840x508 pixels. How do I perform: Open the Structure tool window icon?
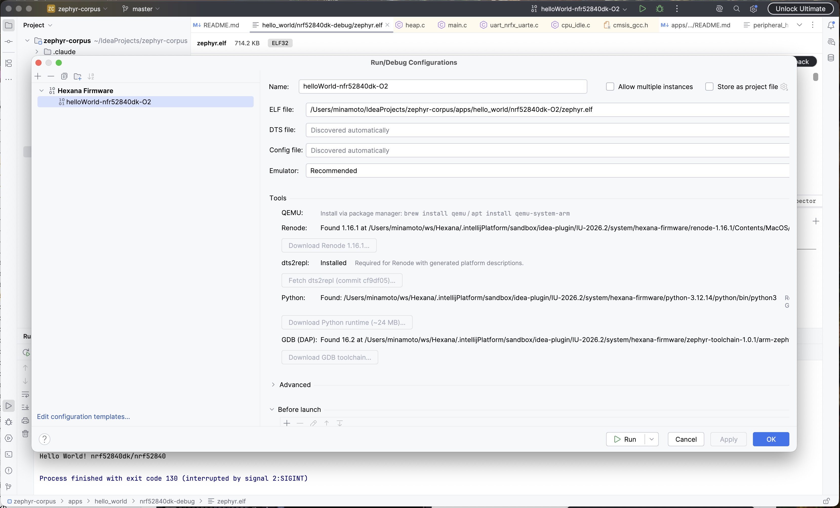(9, 63)
